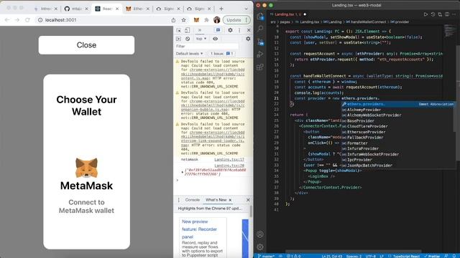The image size is (460, 258).
Task: Select the DevTools inspect element tool
Action: tap(179, 30)
